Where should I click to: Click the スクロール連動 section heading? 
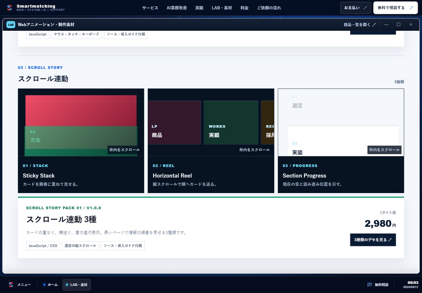[x=43, y=79]
